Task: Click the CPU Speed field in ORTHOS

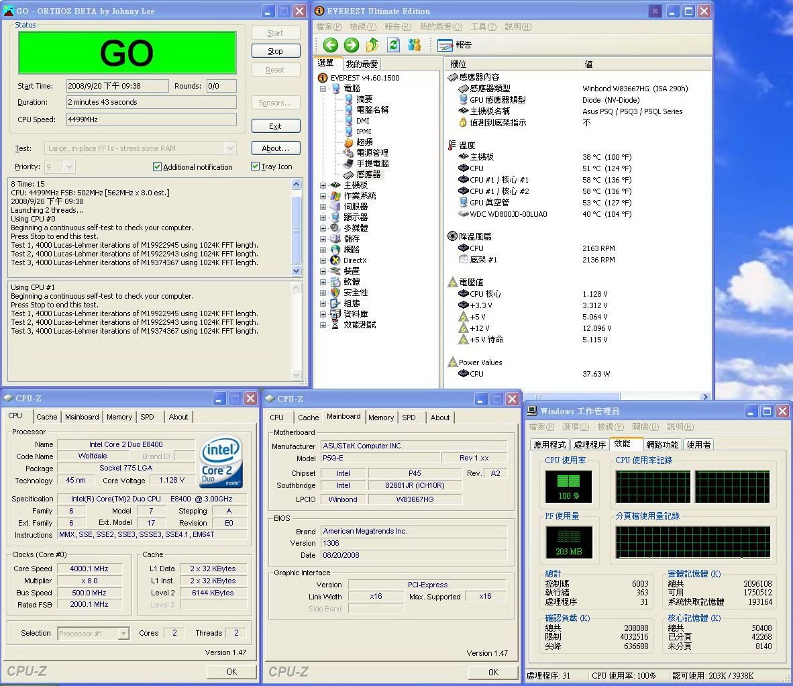Action: (x=151, y=119)
